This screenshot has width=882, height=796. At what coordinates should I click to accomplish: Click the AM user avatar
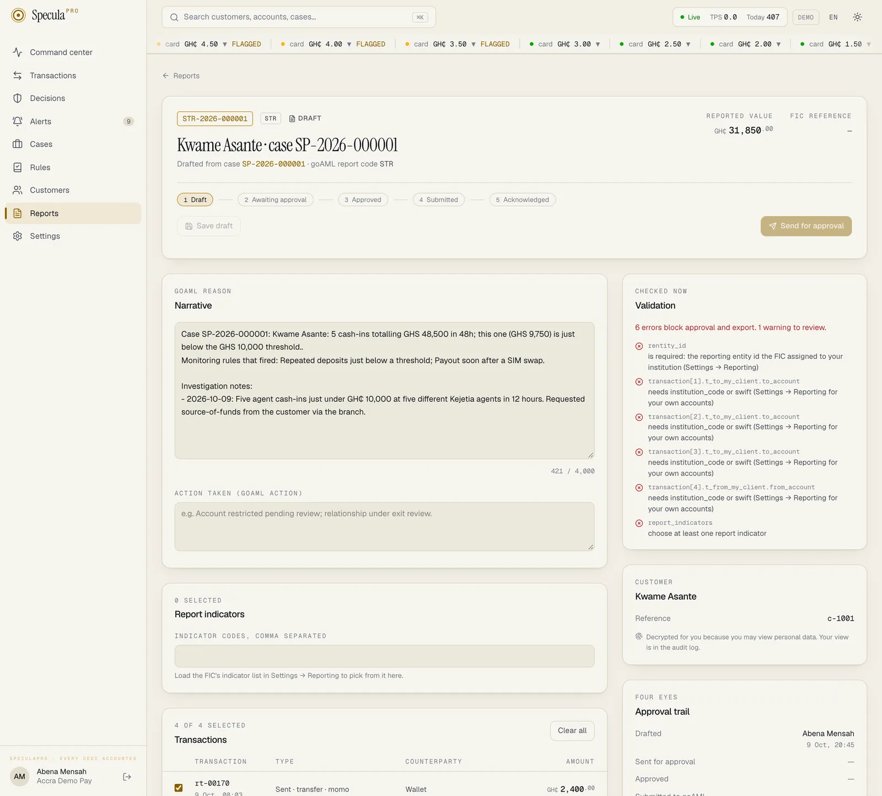[20, 777]
